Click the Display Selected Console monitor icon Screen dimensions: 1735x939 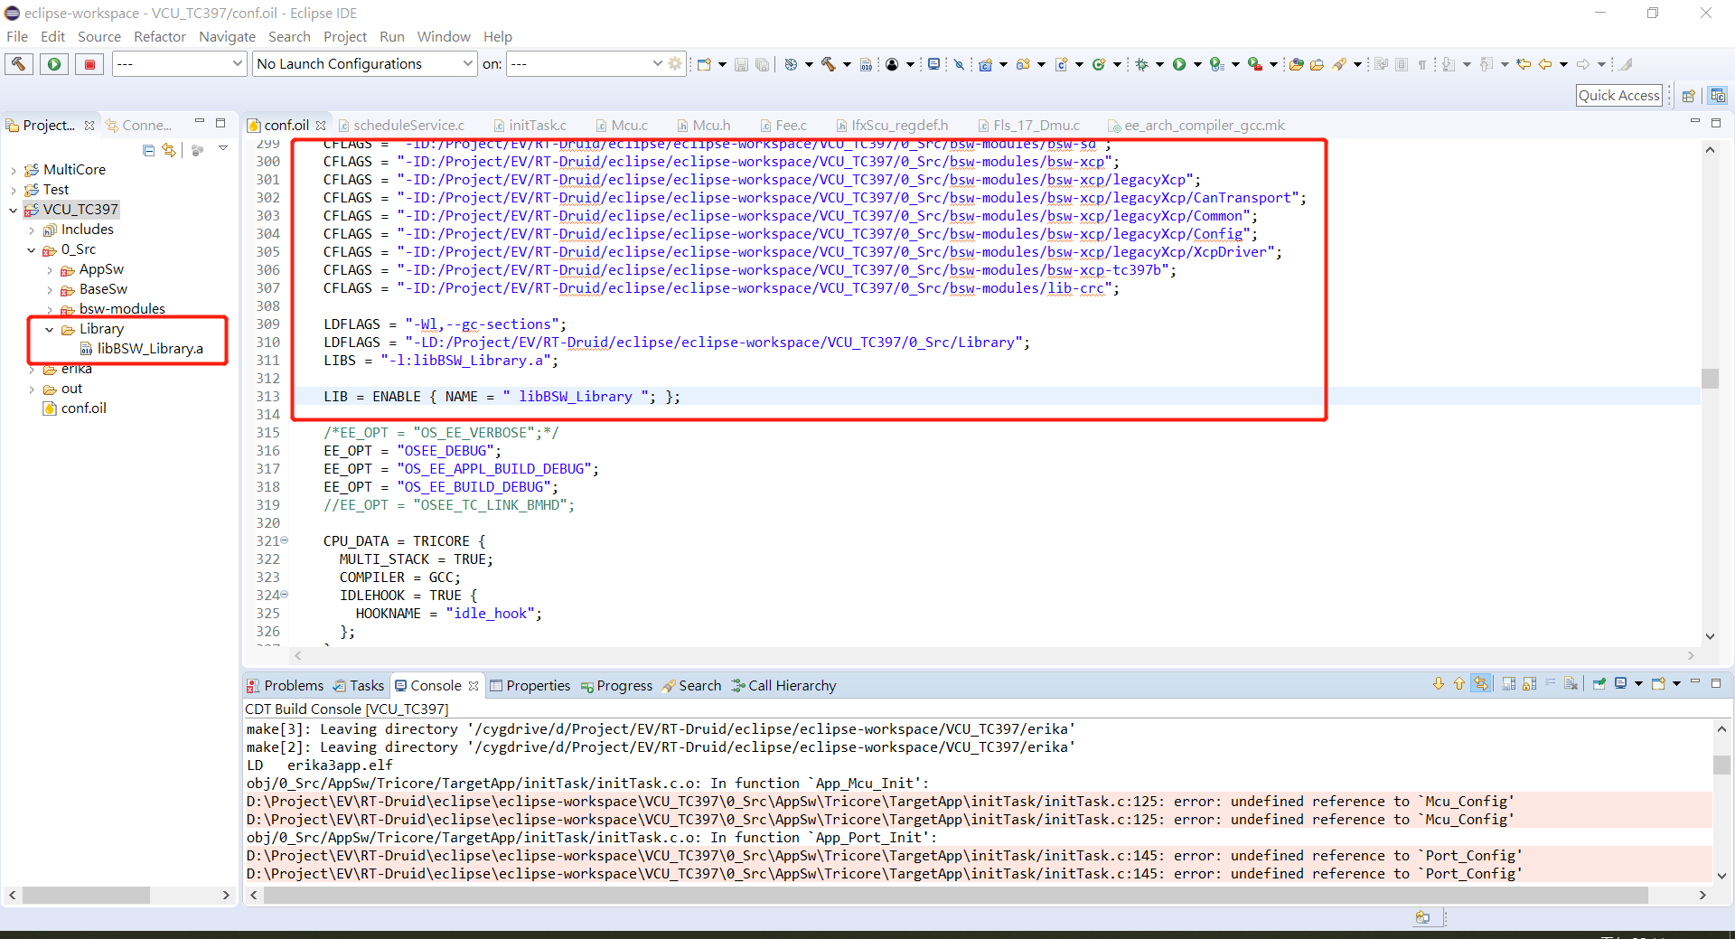coord(1621,684)
